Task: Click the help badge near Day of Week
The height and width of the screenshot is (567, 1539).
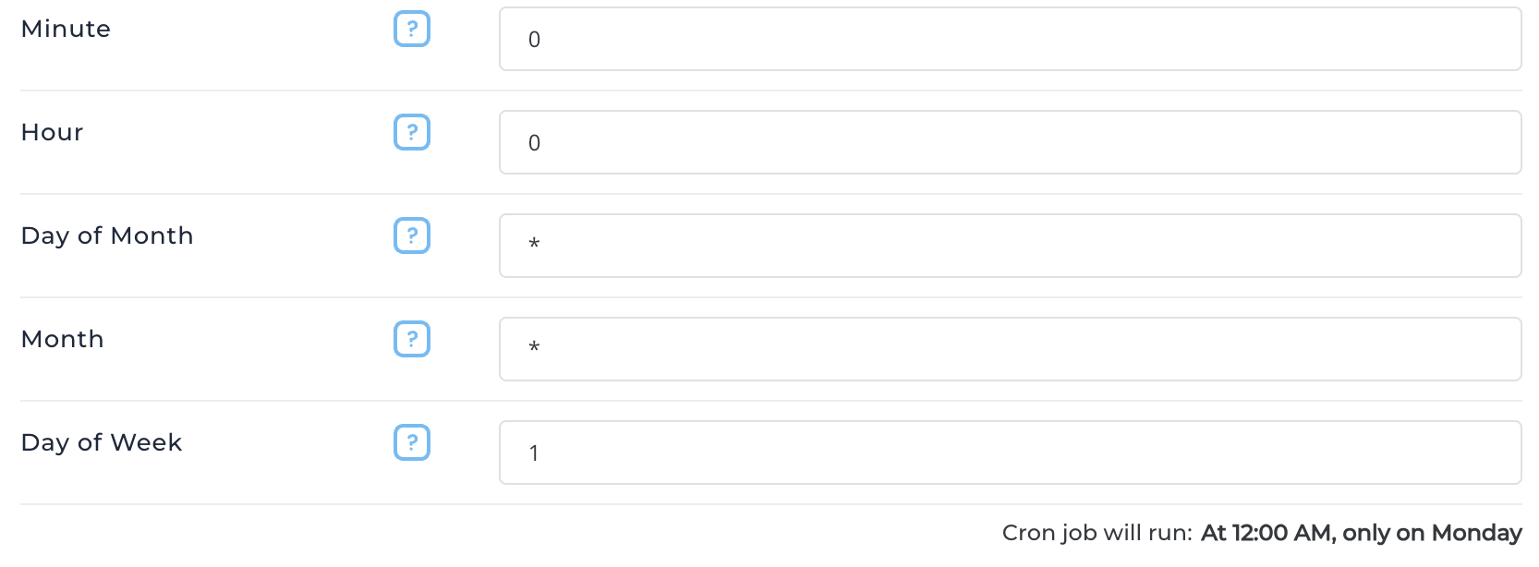Action: click(411, 442)
